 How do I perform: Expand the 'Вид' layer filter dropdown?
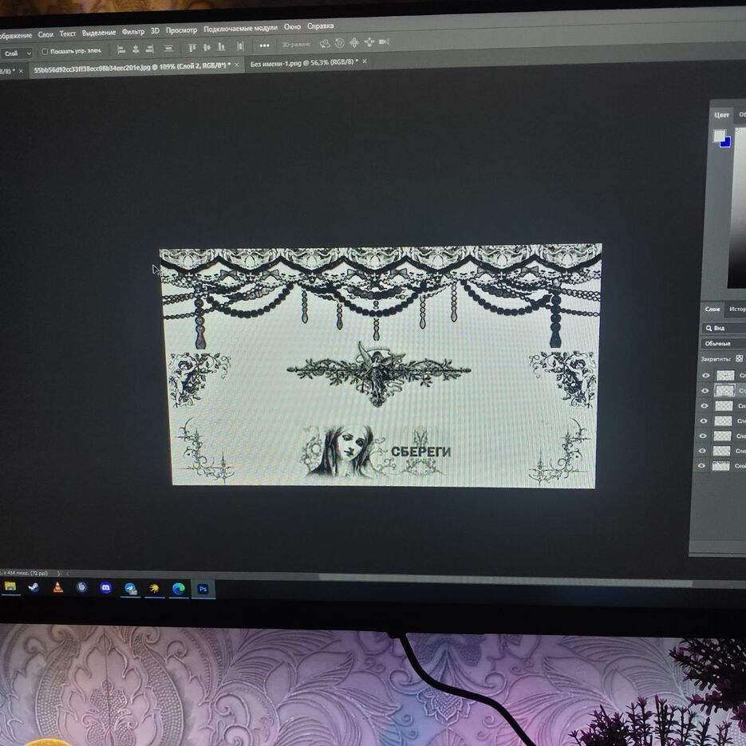point(722,328)
